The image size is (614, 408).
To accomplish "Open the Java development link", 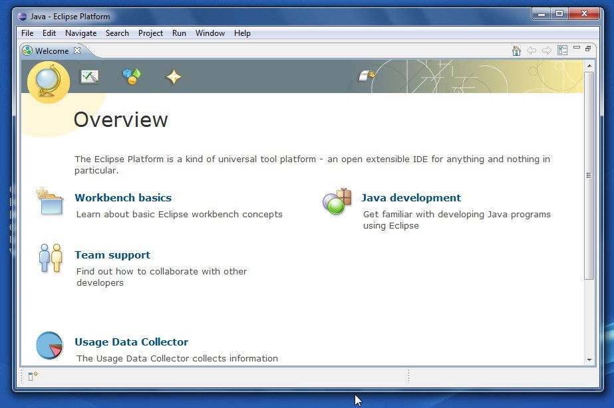I will click(410, 197).
